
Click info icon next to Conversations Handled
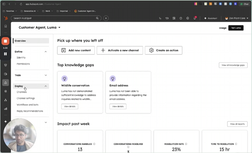point(94,144)
